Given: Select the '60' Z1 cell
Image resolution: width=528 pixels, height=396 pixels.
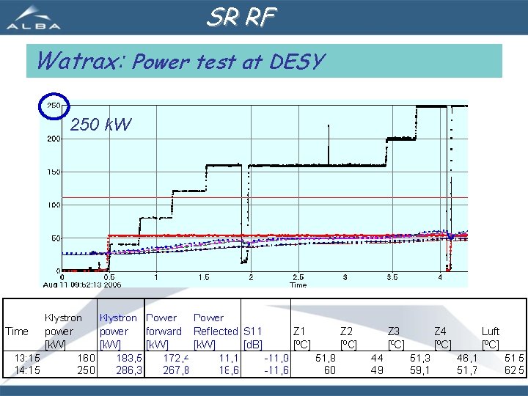Looking at the screenshot, I should coord(330,370).
